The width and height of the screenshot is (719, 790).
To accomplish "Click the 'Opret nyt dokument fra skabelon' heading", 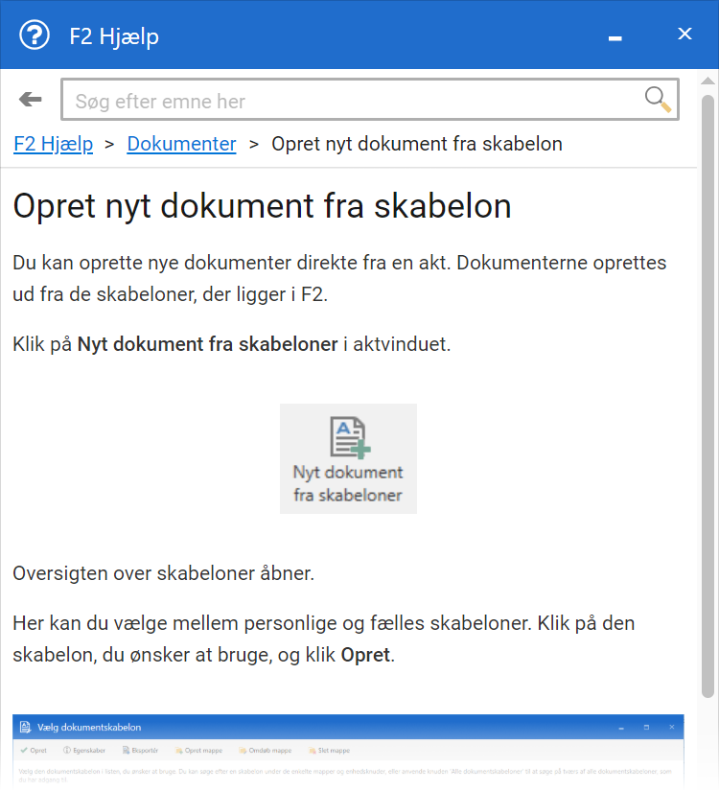I will pos(262,206).
